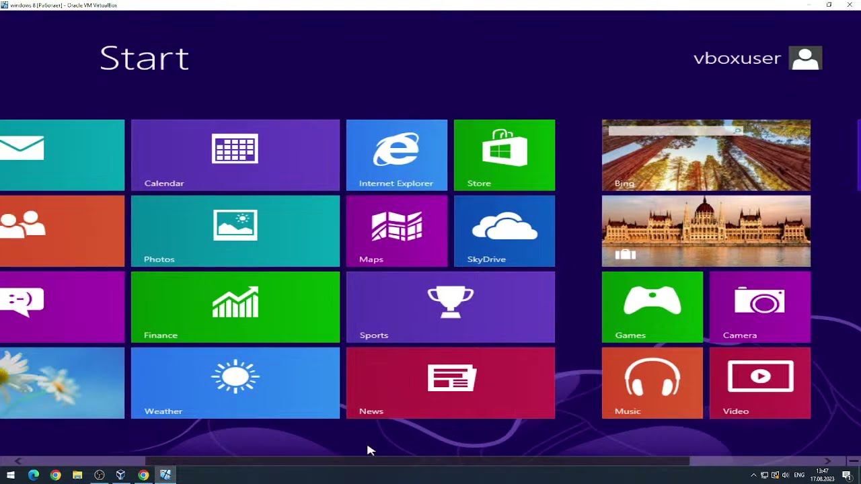Check the Weather tile
Screen dimensions: 861x484
point(235,382)
